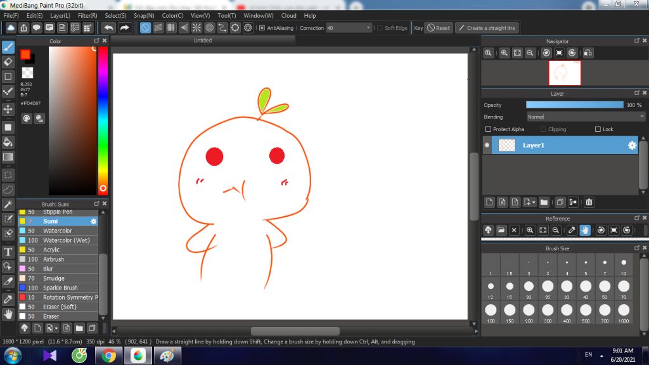Open the color palette icon in Color panel
Screen dimensions: 649x365
coord(27,118)
